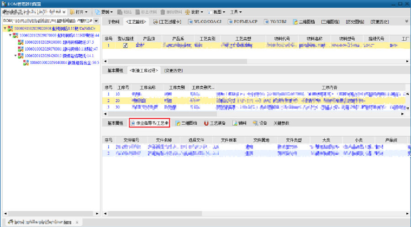Click the 文件类型 column header
The height and width of the screenshot is (227, 411).
[x=294, y=140]
